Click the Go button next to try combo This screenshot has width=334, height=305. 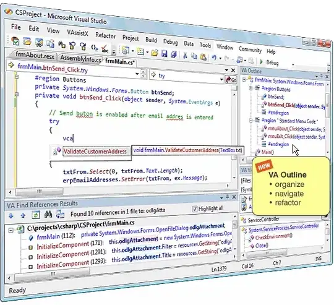pyautogui.click(x=231, y=80)
